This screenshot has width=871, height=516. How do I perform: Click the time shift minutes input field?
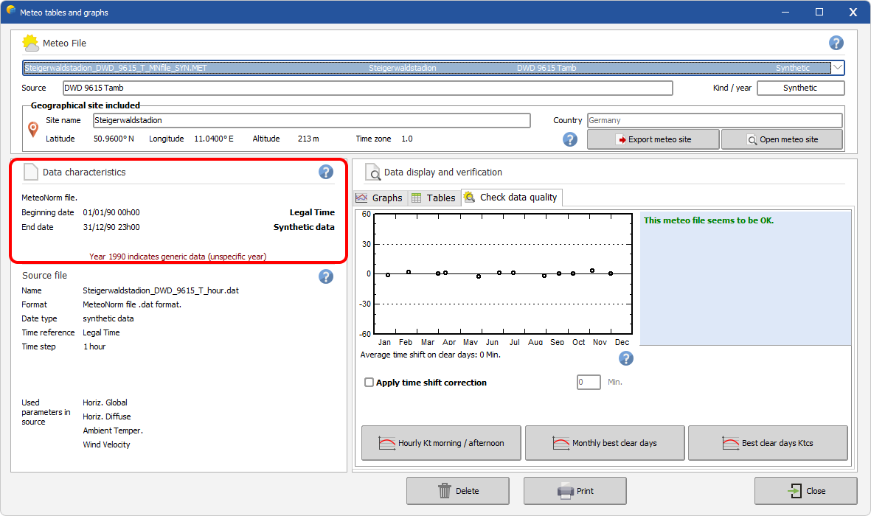589,382
